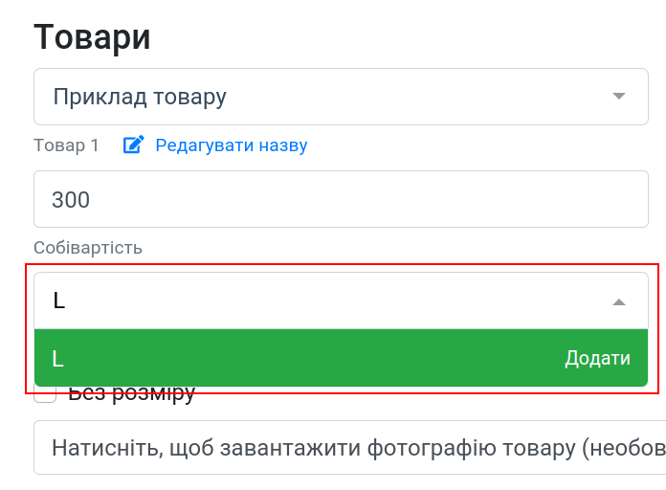This screenshot has width=666, height=490.
Task: Choose the green L option in the list
Action: pos(341,358)
